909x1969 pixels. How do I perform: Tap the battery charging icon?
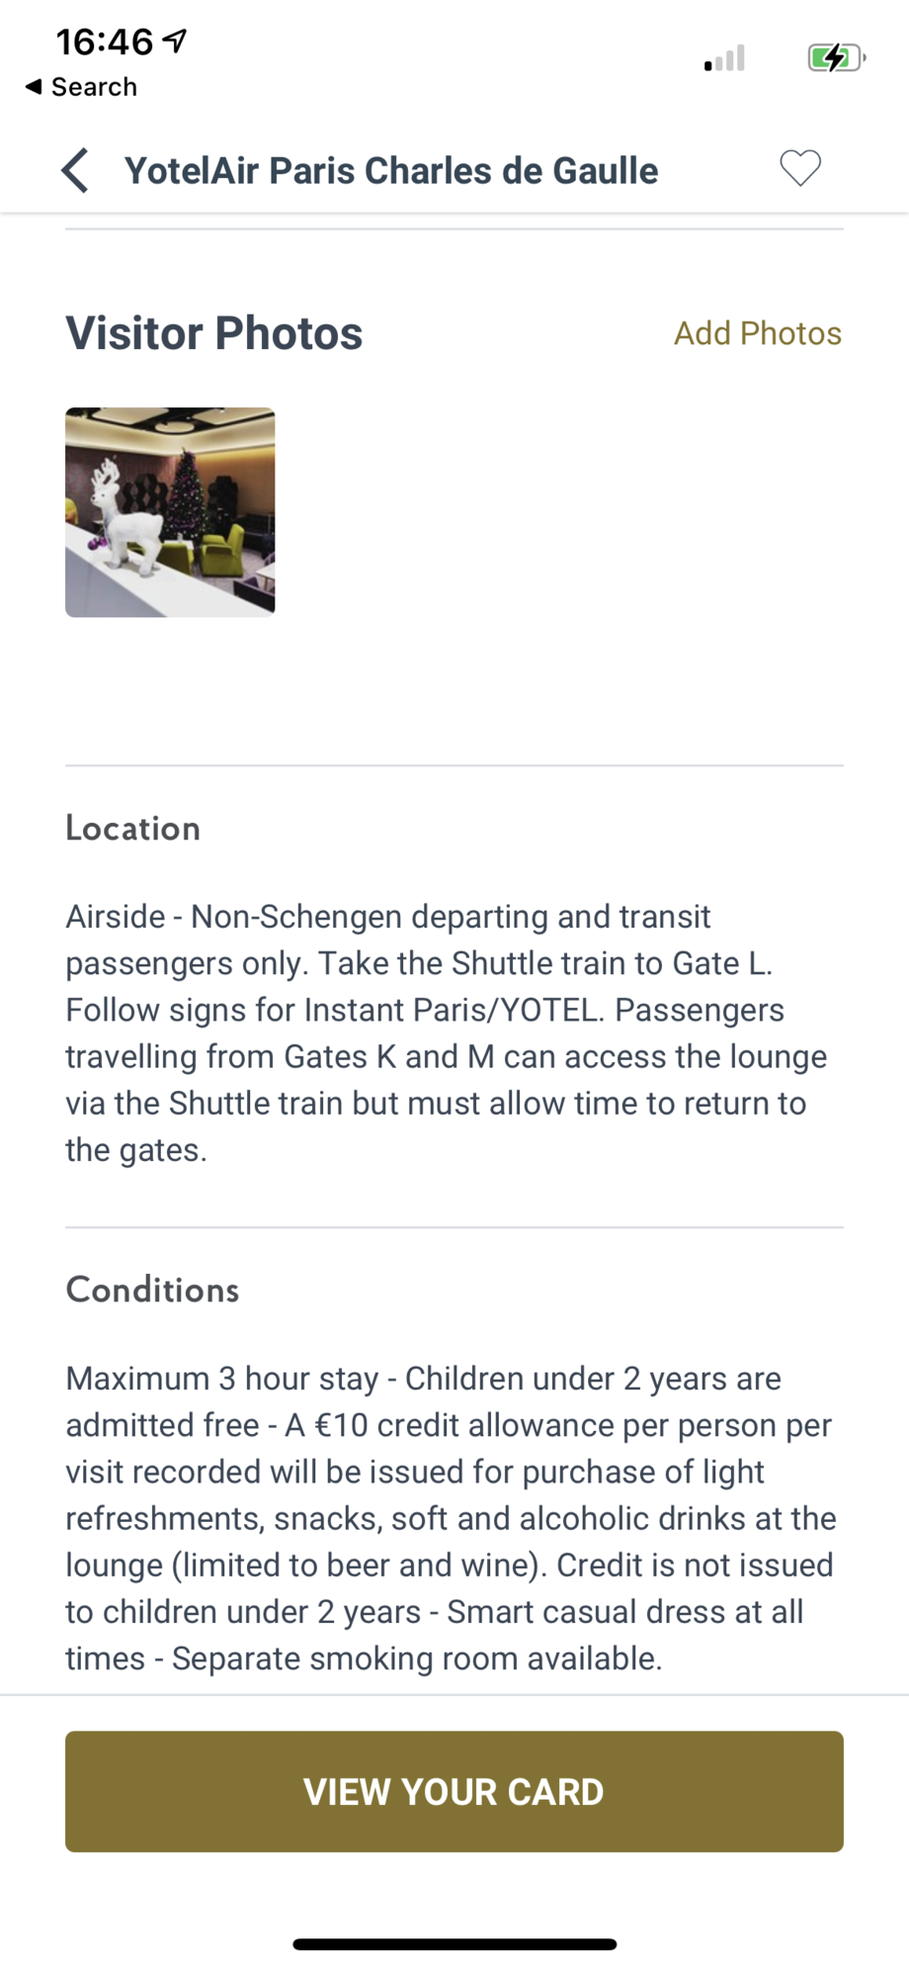[x=835, y=58]
